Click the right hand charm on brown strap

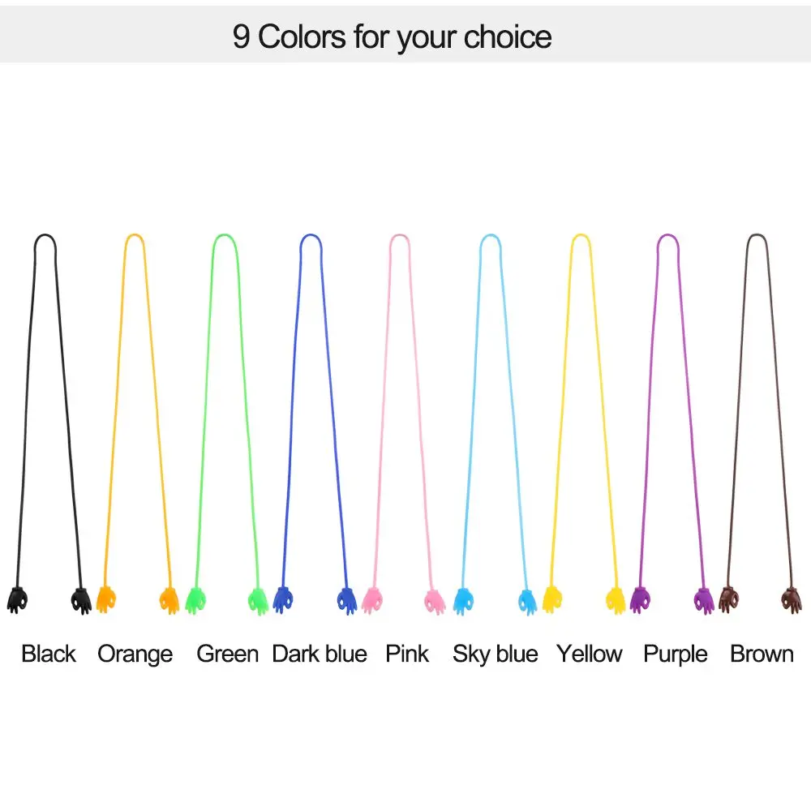click(791, 599)
